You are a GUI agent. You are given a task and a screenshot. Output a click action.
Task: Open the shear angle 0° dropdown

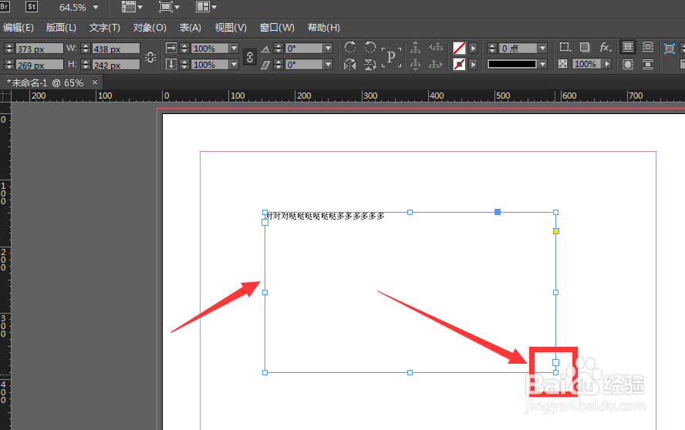(328, 64)
